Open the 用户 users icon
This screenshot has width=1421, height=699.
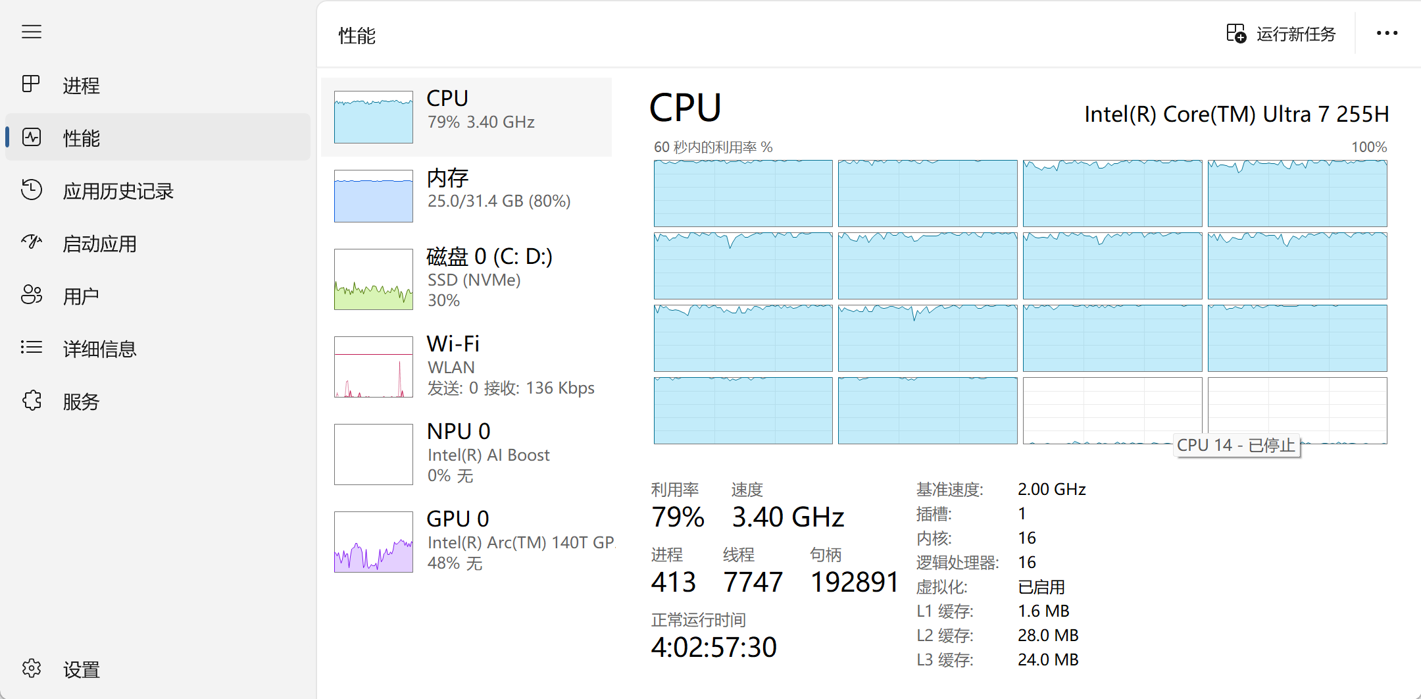tap(32, 295)
